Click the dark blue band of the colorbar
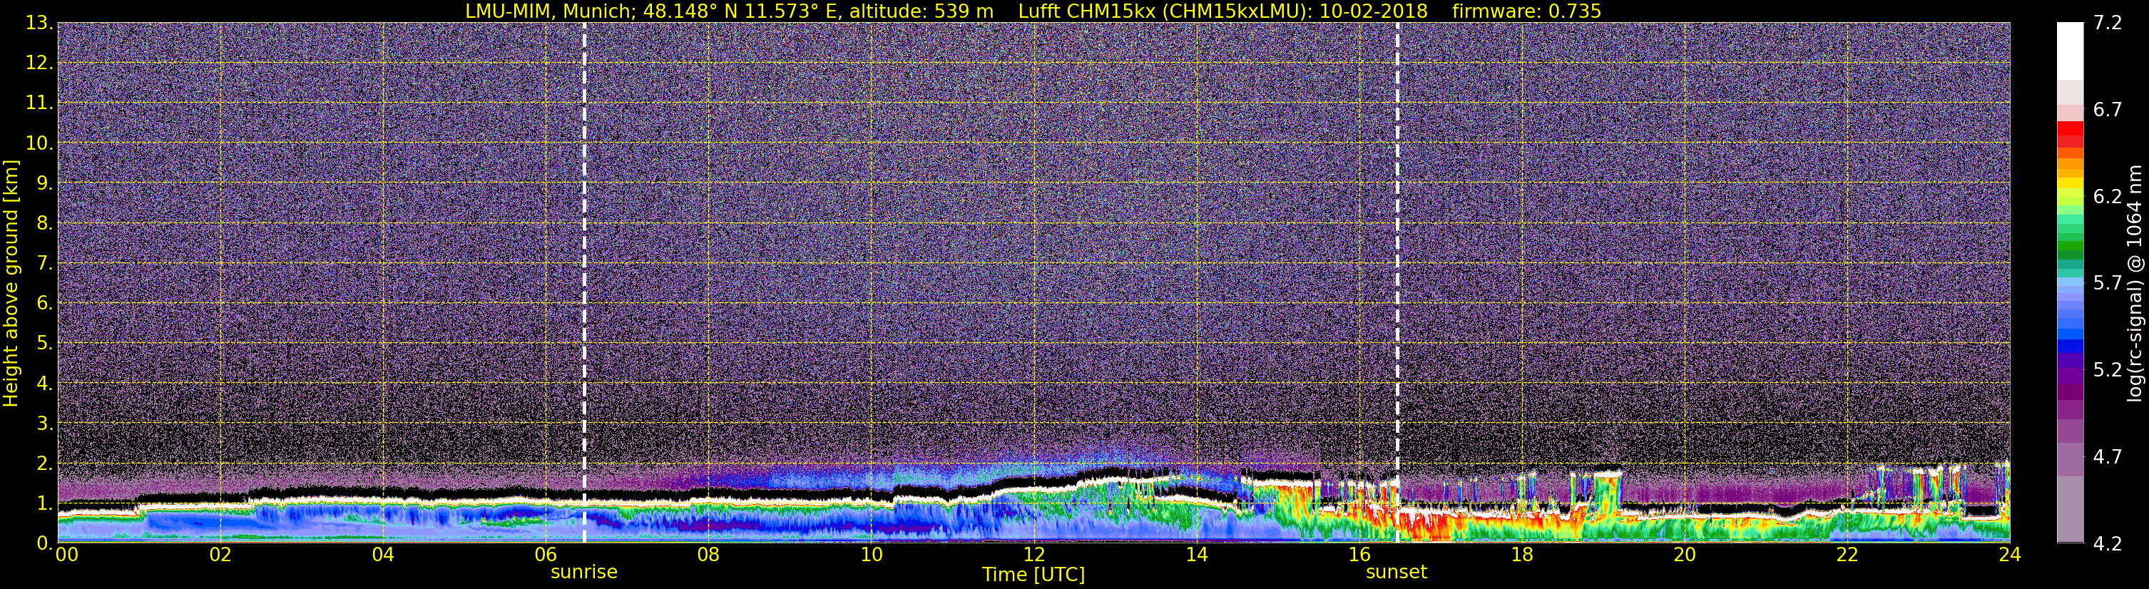The height and width of the screenshot is (589, 2149). click(2071, 347)
